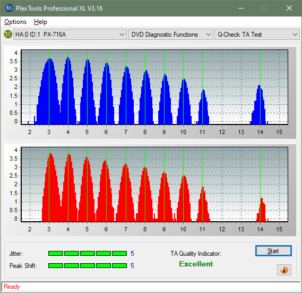Image resolution: width=302 pixels, height=293 pixels.
Task: Click the blue peak at 14T in the top graph
Action: [x=259, y=105]
